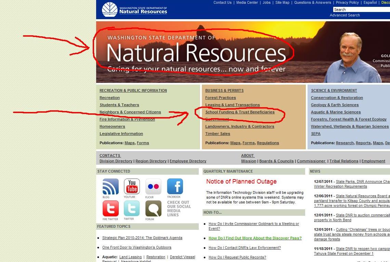Open the light blue Twitter icon
The width and height of the screenshot is (390, 262).
[132, 209]
